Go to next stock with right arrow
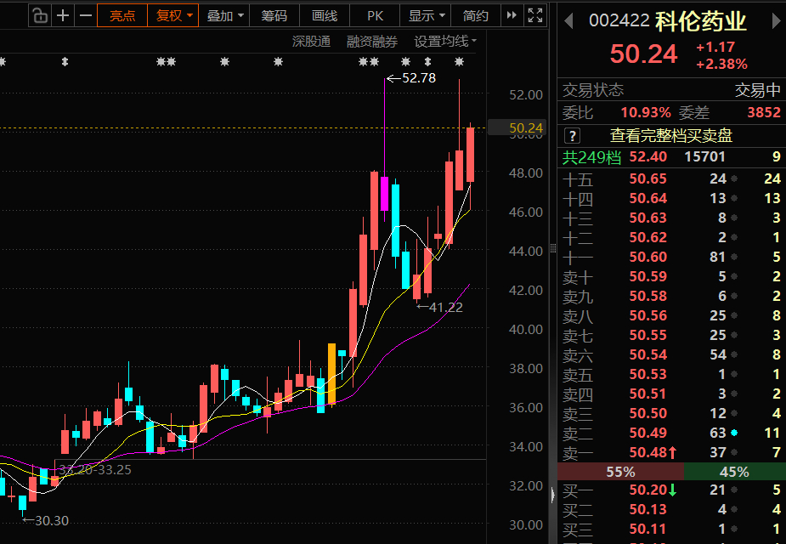 tap(775, 21)
